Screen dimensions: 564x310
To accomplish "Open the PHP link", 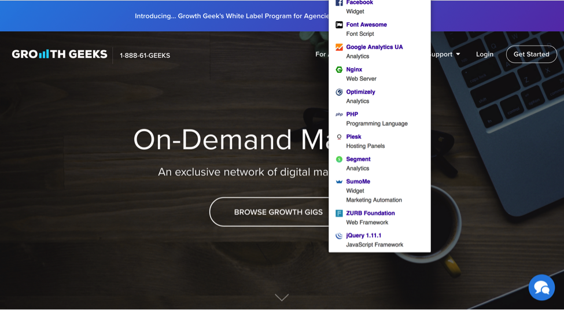I will (x=352, y=114).
